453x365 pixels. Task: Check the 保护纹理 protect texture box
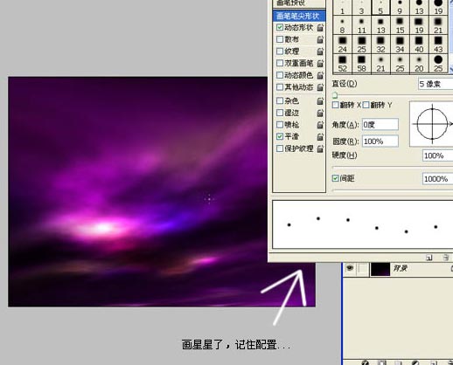tap(280, 148)
